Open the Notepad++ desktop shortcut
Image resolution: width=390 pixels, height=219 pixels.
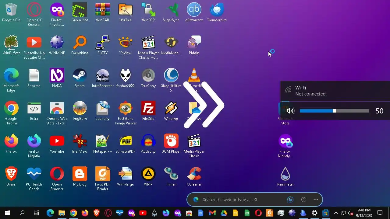103,144
